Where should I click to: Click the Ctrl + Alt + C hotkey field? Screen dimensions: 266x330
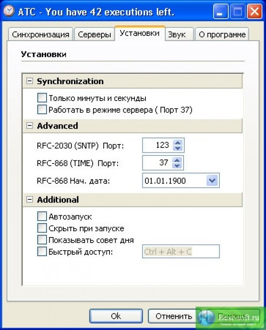point(181,251)
